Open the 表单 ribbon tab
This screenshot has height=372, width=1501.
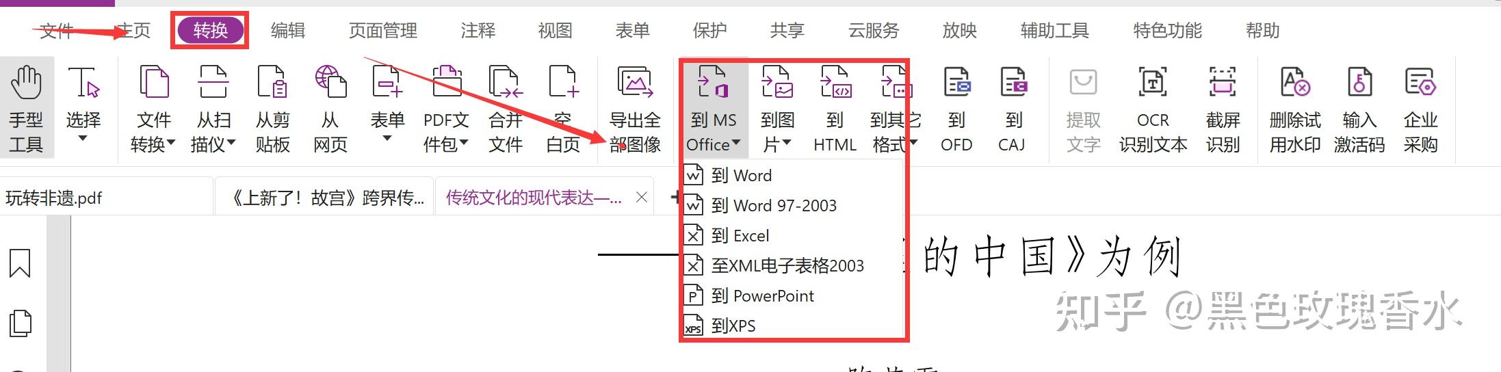coord(632,31)
